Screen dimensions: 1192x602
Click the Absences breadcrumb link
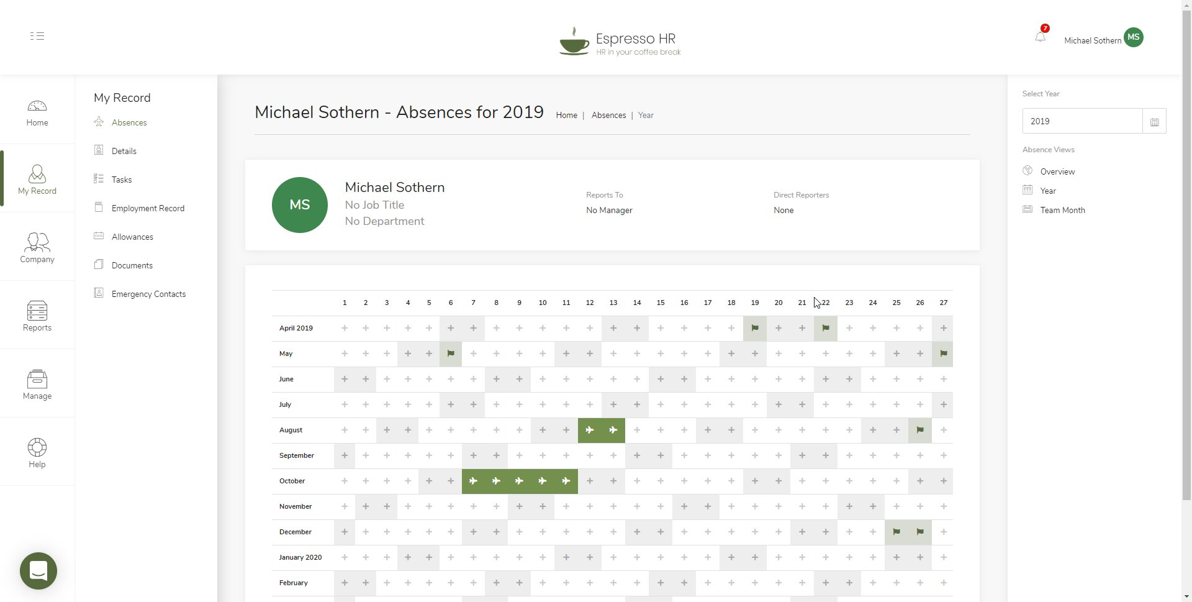(x=608, y=116)
